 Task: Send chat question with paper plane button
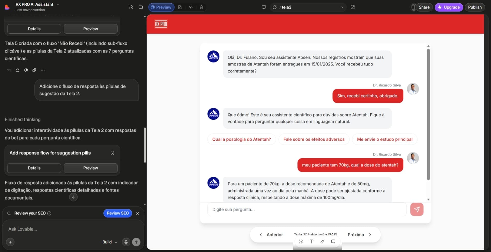(417, 209)
